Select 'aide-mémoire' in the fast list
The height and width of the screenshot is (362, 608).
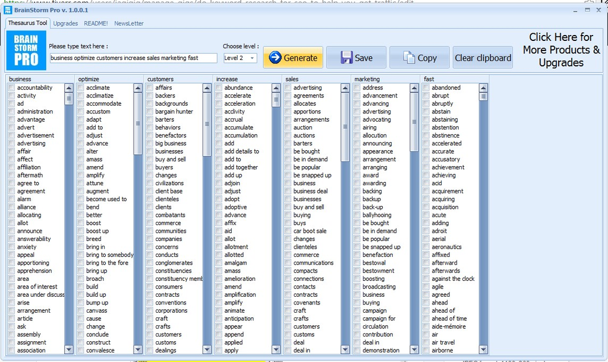click(x=449, y=327)
